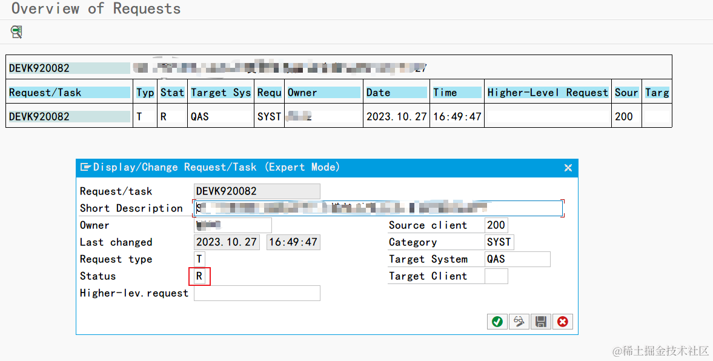Click the Higher-lev. request input field
This screenshot has height=361, width=713.
point(257,293)
